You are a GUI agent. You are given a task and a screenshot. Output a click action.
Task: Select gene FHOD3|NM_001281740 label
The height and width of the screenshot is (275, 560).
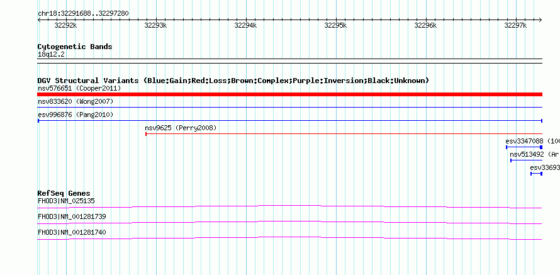click(72, 232)
